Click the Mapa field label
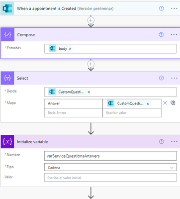 coord(11,103)
